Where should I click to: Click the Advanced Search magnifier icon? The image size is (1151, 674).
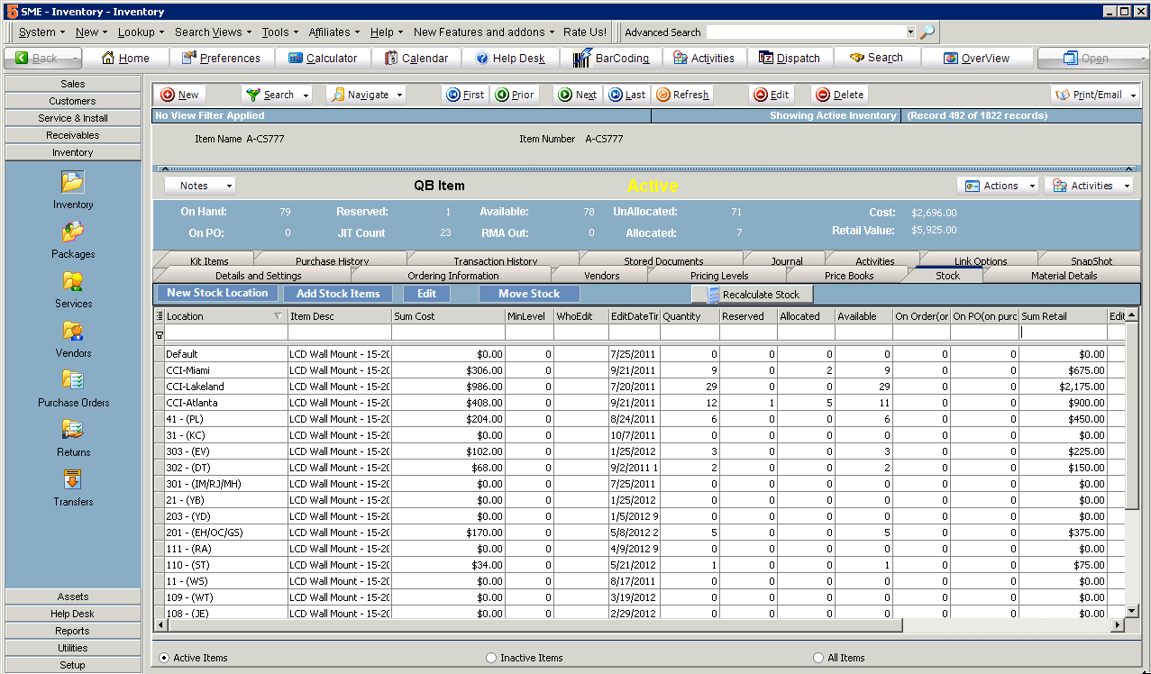927,32
